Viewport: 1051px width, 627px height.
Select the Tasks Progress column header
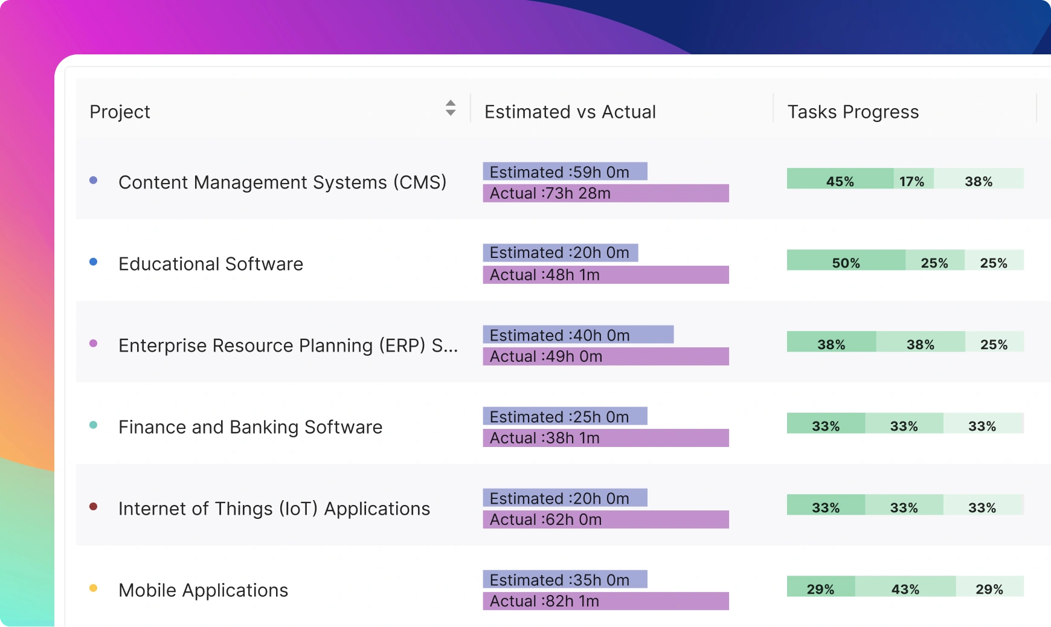[852, 112]
